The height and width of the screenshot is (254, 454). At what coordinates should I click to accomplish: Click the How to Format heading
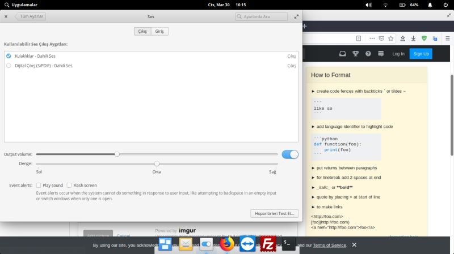tap(331, 75)
